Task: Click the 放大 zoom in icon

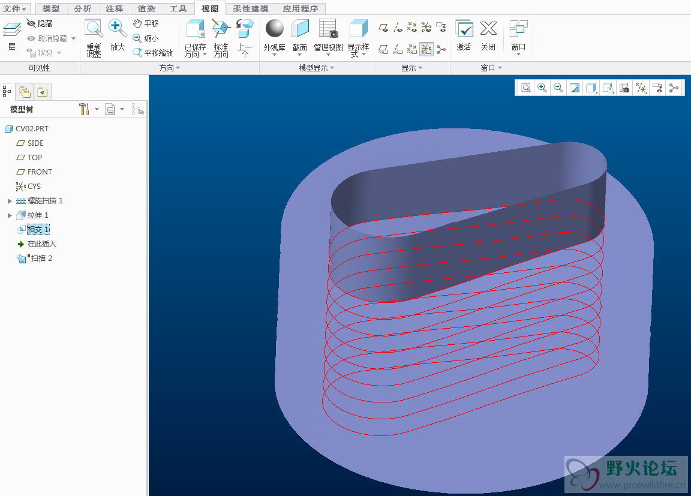Action: [x=118, y=35]
